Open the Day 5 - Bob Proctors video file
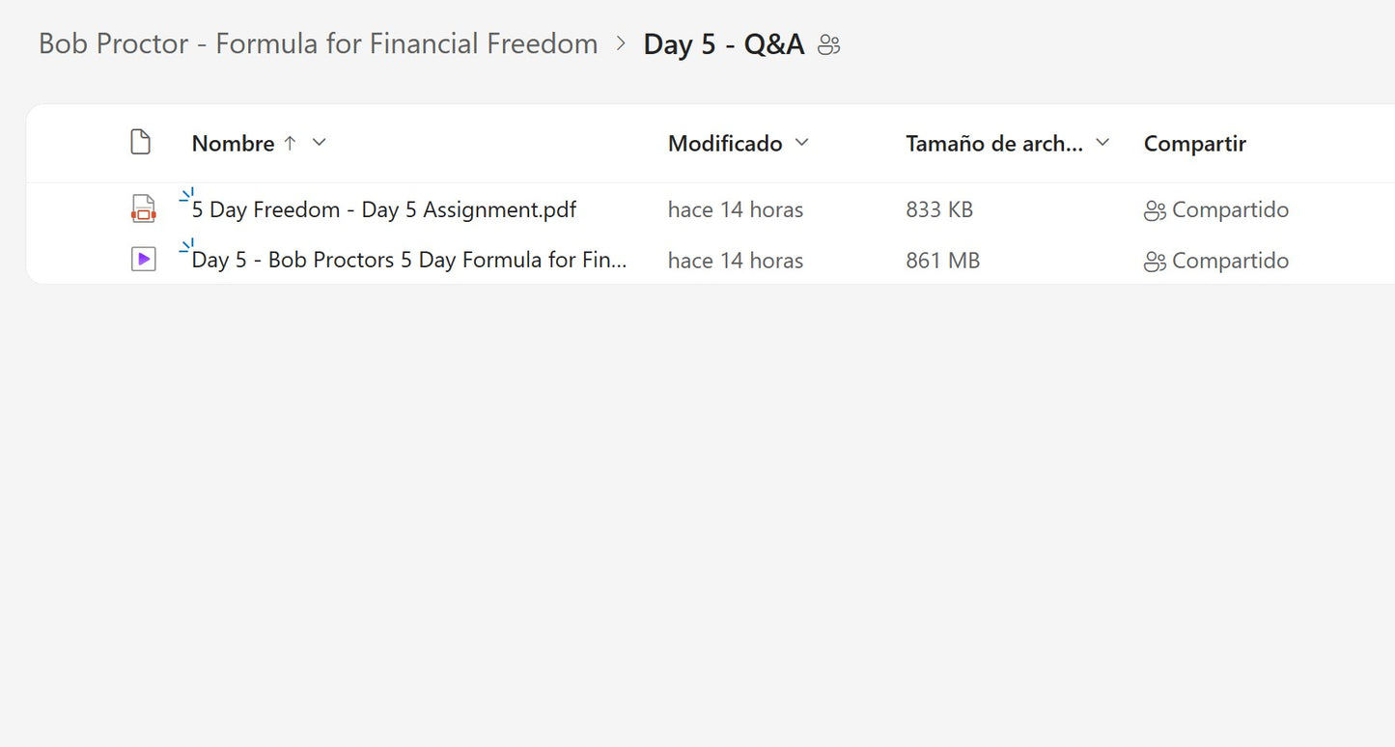This screenshot has height=747, width=1395. tap(409, 261)
